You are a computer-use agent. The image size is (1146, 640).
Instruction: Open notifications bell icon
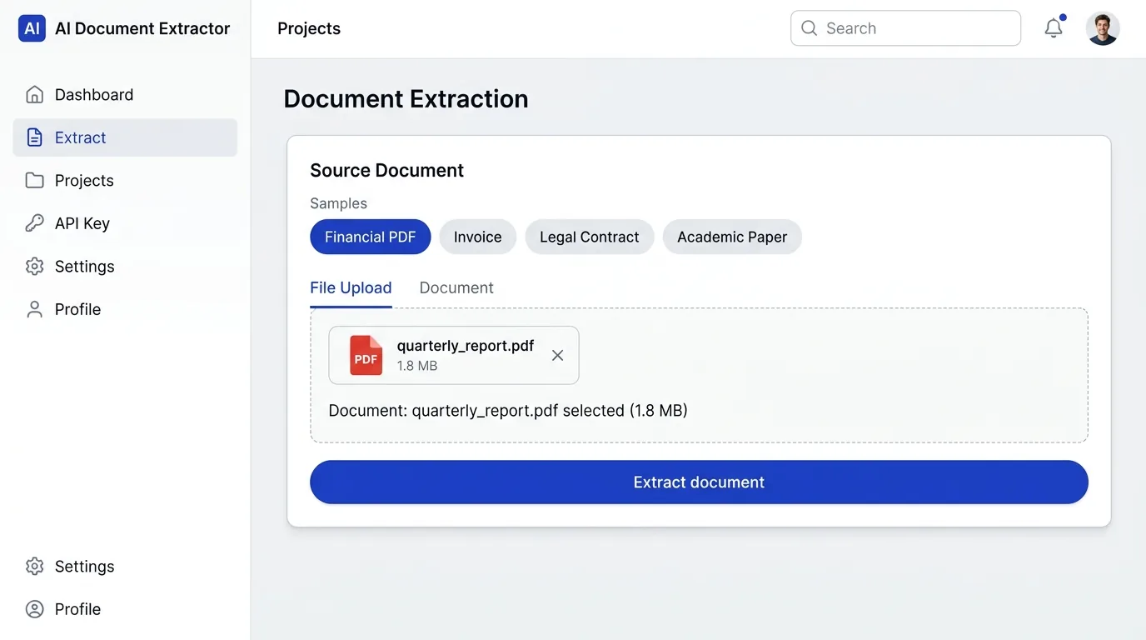pyautogui.click(x=1054, y=28)
